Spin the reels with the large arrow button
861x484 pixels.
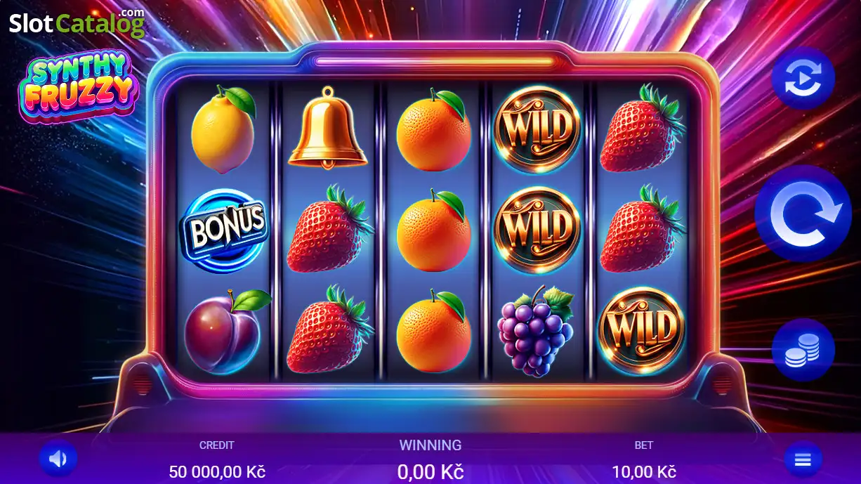(x=803, y=214)
